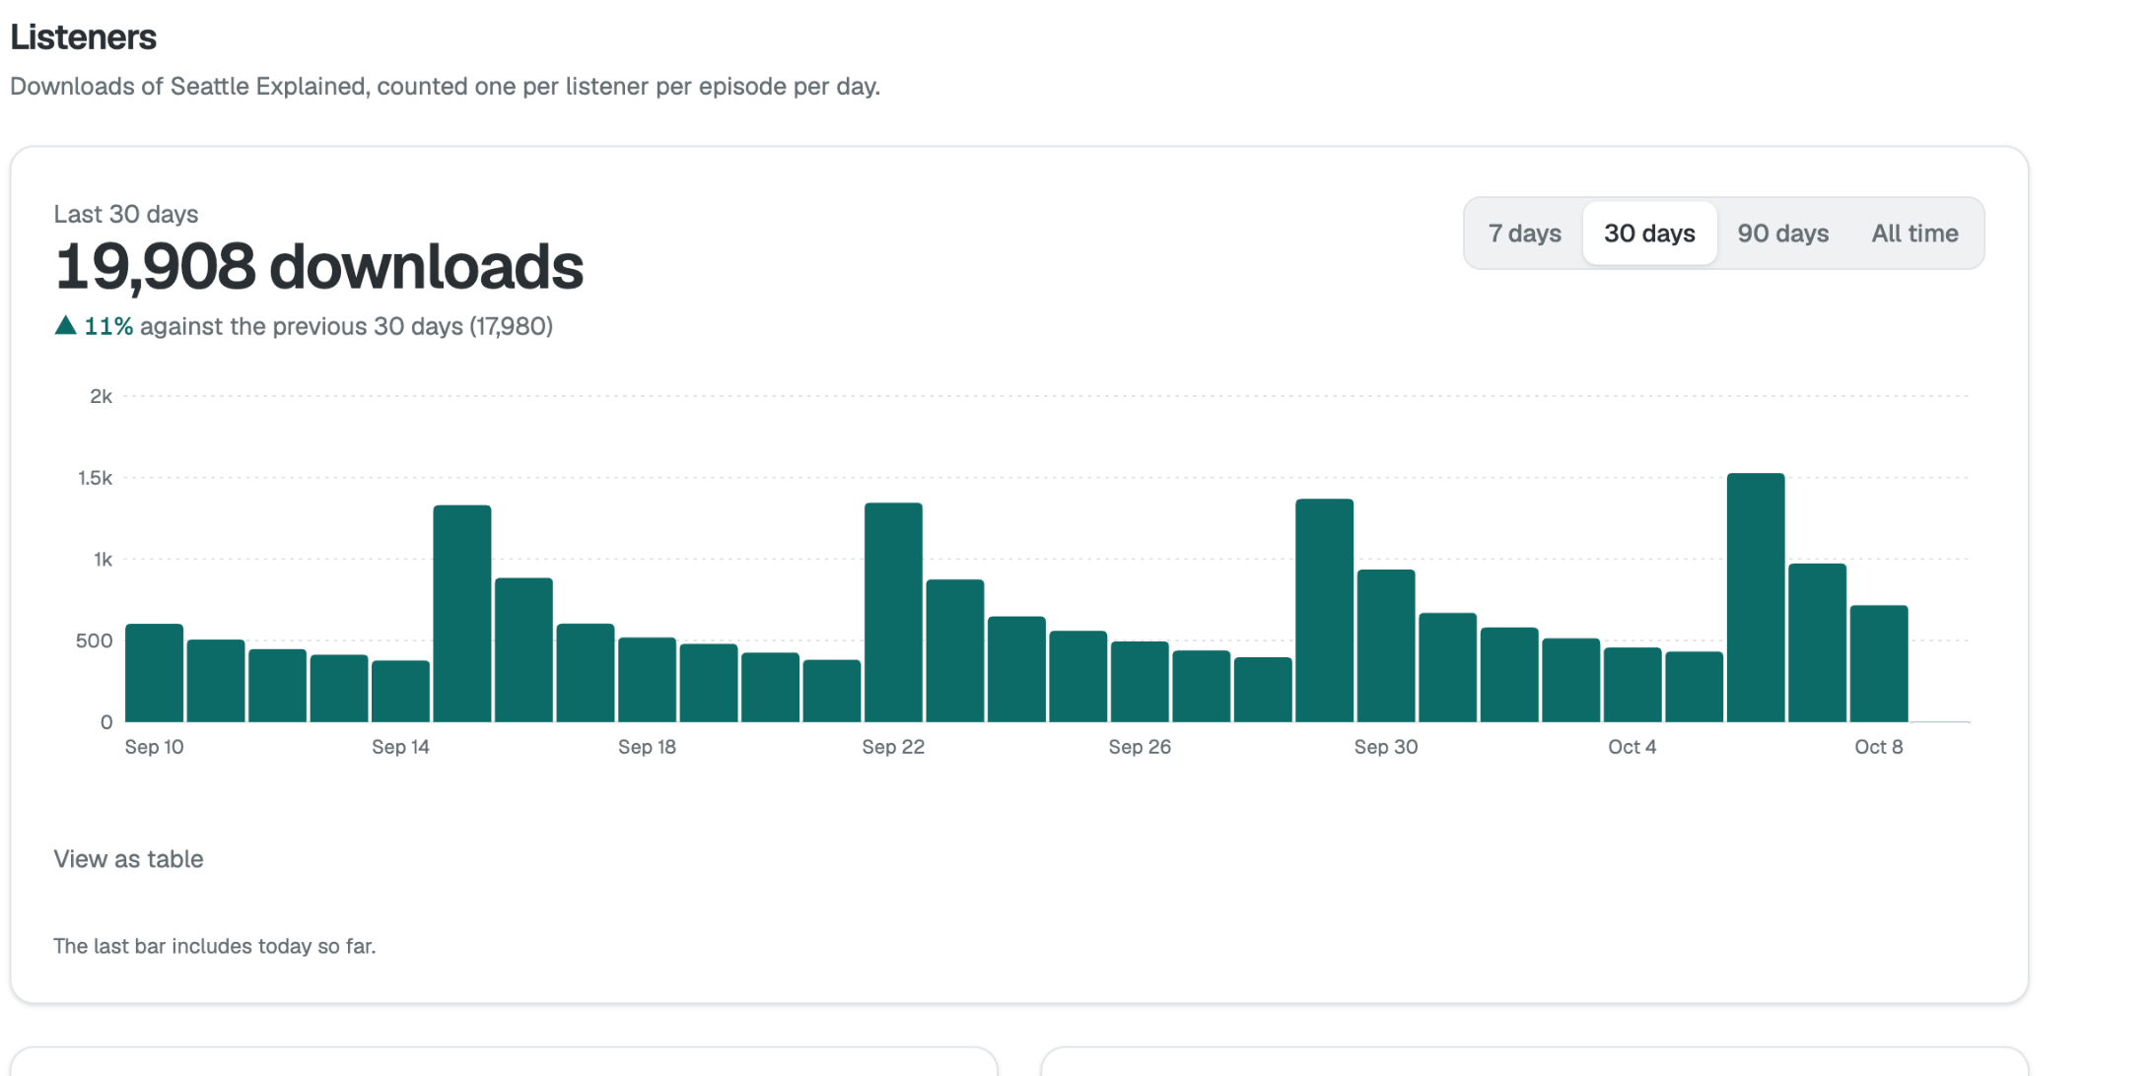Click the Sep 18 axis label
This screenshot has width=2153, height=1076.
click(x=647, y=747)
